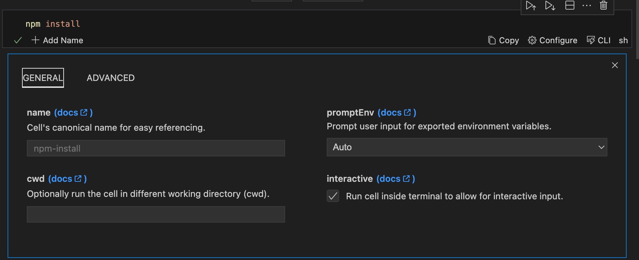Execute above cells using the run-above icon
The height and width of the screenshot is (260, 639).
pyautogui.click(x=531, y=6)
